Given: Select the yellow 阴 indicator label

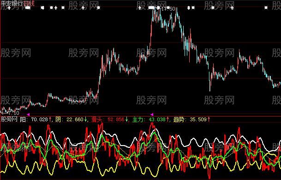Looking at the screenshot, I should 58,119.
